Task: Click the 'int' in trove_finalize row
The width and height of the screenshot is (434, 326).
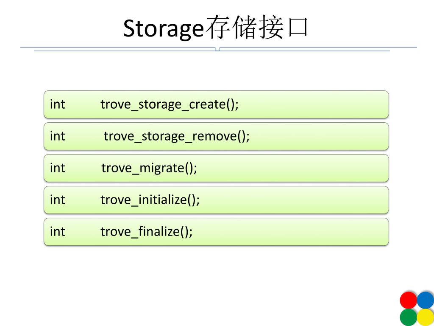Action: click(x=58, y=232)
